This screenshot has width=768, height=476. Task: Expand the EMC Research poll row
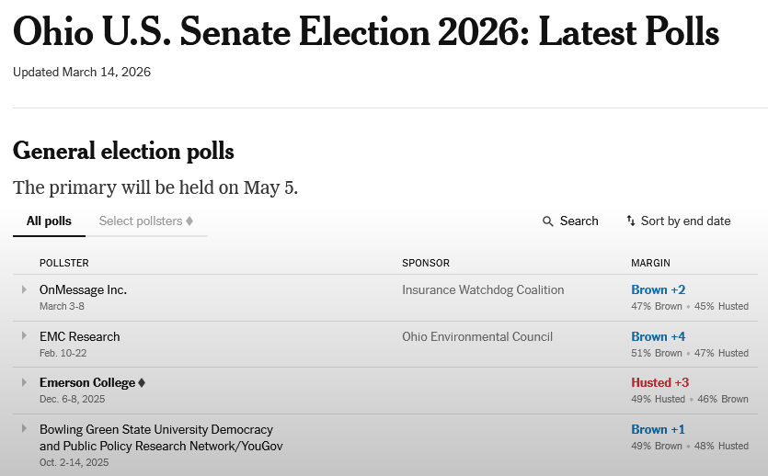pos(25,336)
